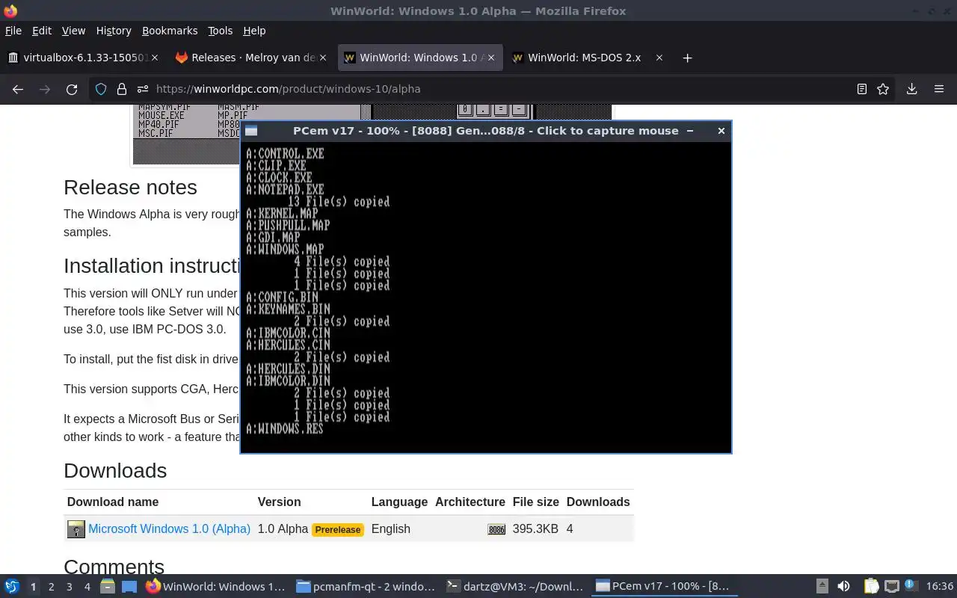This screenshot has width=957, height=598.
Task: Click inside PCem emulator screen to capture mouse
Action: 486,297
